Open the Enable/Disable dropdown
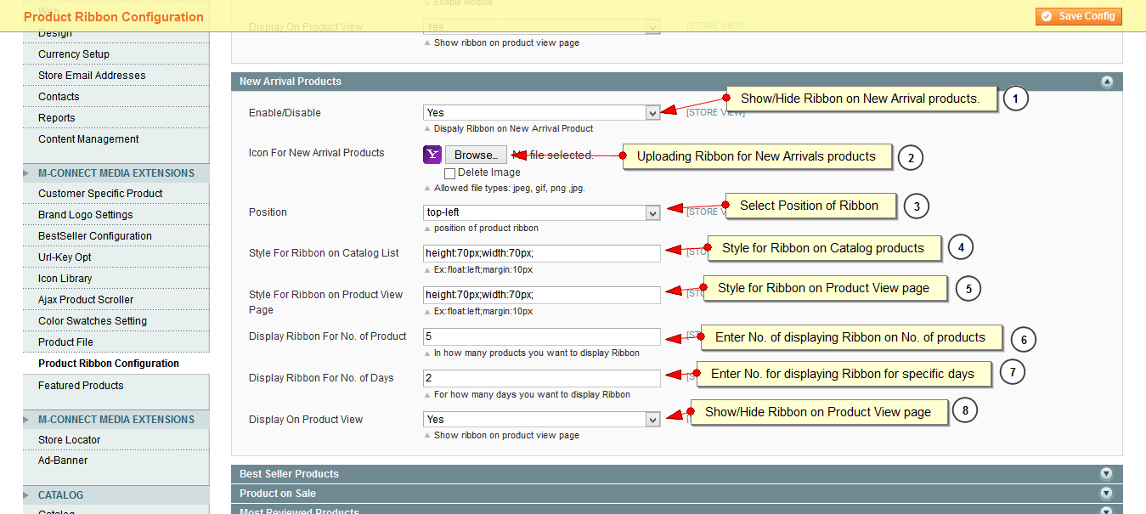The image size is (1146, 514). pyautogui.click(x=541, y=112)
